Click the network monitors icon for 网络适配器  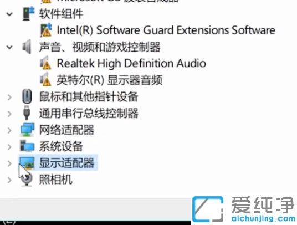[x=28, y=130]
